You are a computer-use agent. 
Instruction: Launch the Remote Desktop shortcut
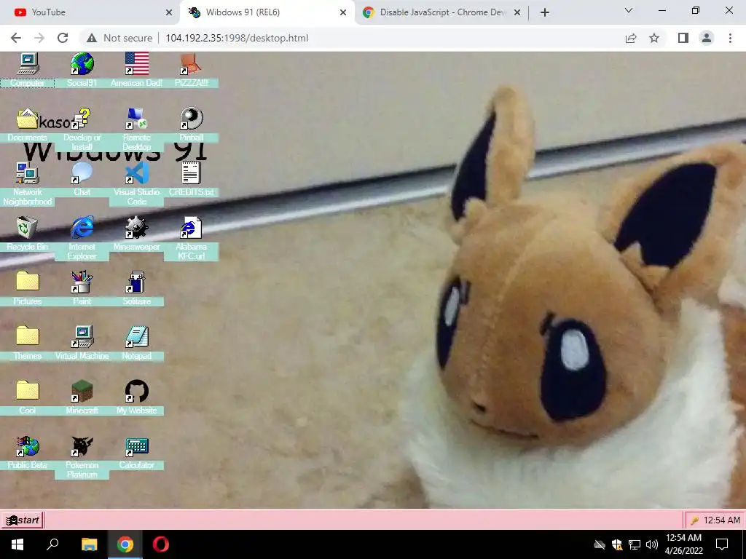(x=136, y=119)
